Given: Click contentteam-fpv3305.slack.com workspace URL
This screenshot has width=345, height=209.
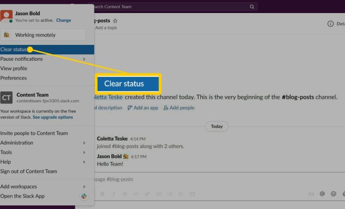Looking at the screenshot, I should [48, 101].
